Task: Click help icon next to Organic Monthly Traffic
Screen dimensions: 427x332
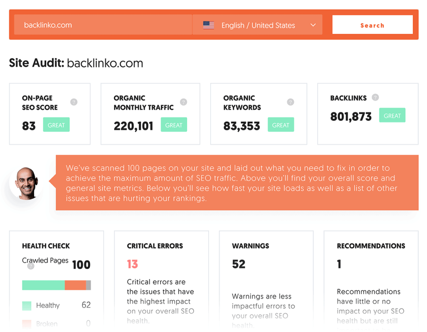Action: point(183,102)
